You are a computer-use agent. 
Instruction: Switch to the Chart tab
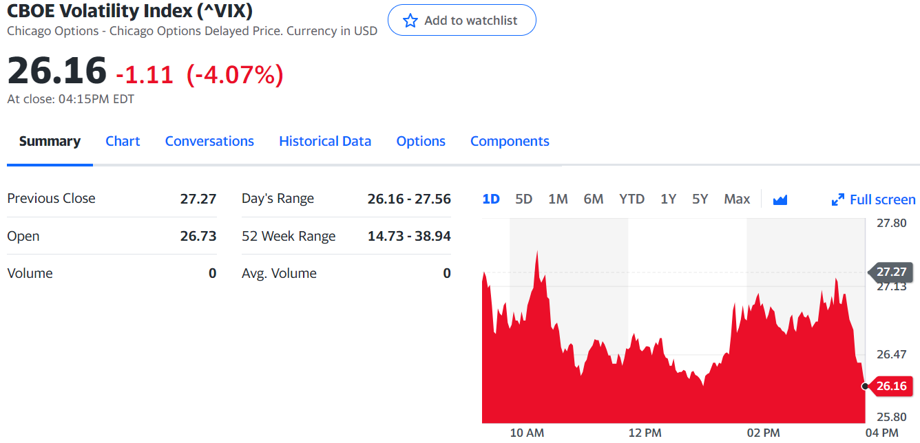[123, 141]
